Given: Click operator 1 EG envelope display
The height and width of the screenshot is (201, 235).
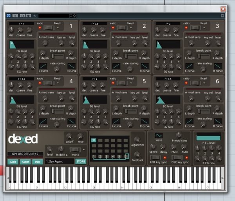Looking at the screenshot, I should tap(22, 45).
